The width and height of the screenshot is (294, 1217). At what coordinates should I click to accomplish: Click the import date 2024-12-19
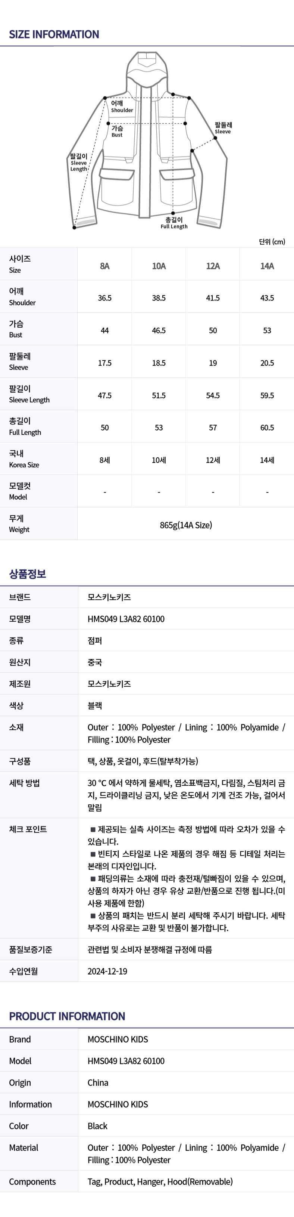click(x=107, y=972)
